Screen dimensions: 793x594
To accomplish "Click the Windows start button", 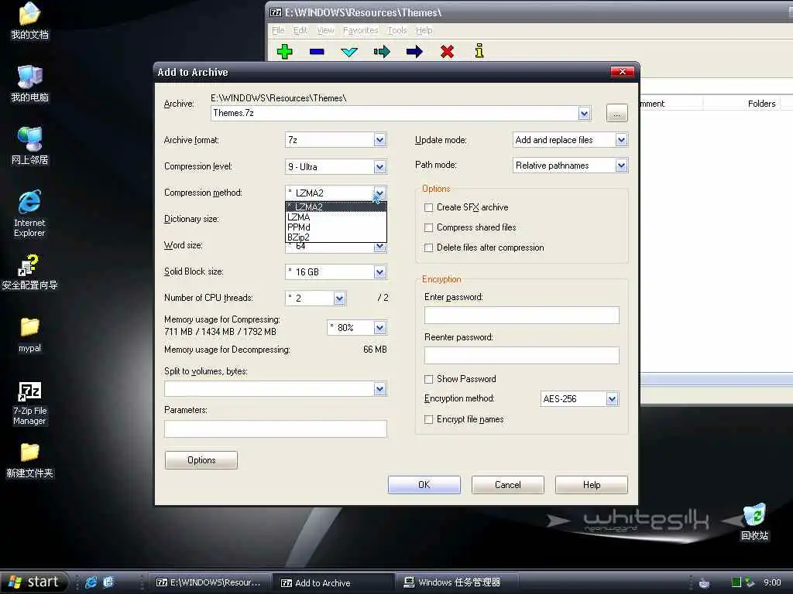I will (x=33, y=582).
